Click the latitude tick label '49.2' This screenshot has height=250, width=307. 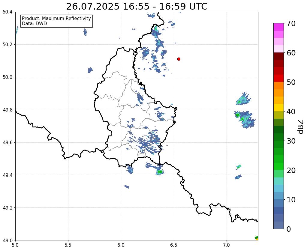point(8,208)
